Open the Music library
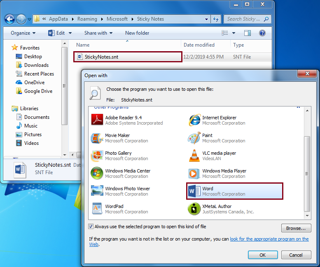This screenshot has height=267, width=320. (x=26, y=126)
